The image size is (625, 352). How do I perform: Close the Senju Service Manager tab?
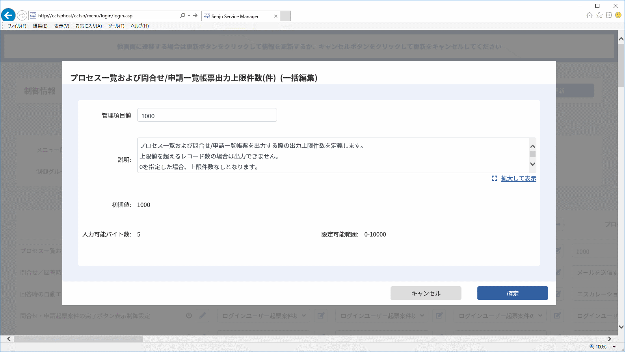276,16
